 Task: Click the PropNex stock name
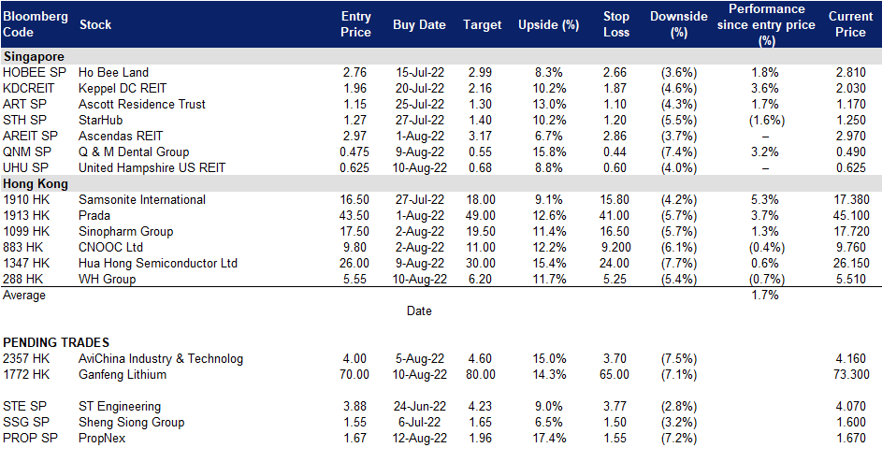coord(102,438)
